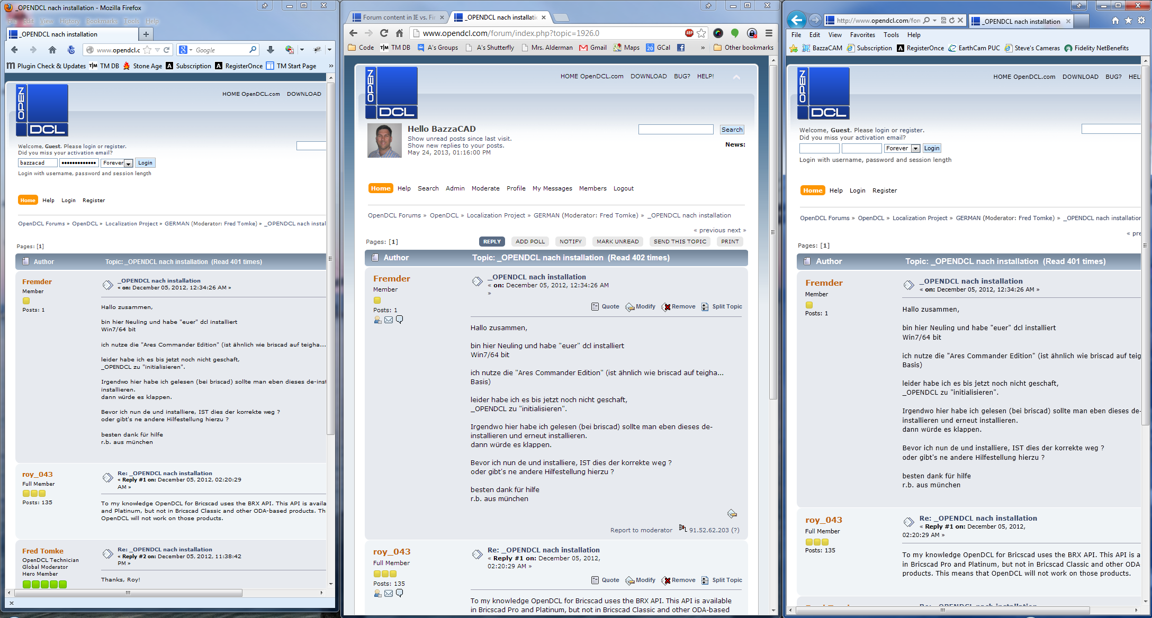The width and height of the screenshot is (1152, 618).
Task: Open Firefox search engine dropdown
Action: point(191,50)
